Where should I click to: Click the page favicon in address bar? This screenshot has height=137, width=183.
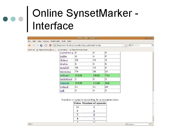(55, 45)
